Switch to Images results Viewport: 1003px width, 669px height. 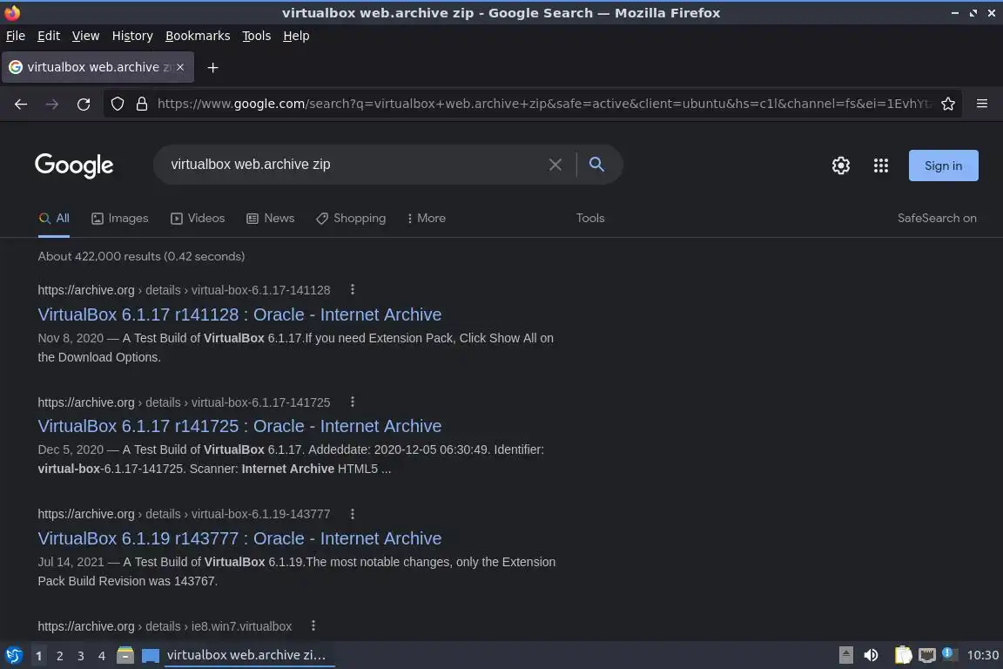(x=119, y=219)
